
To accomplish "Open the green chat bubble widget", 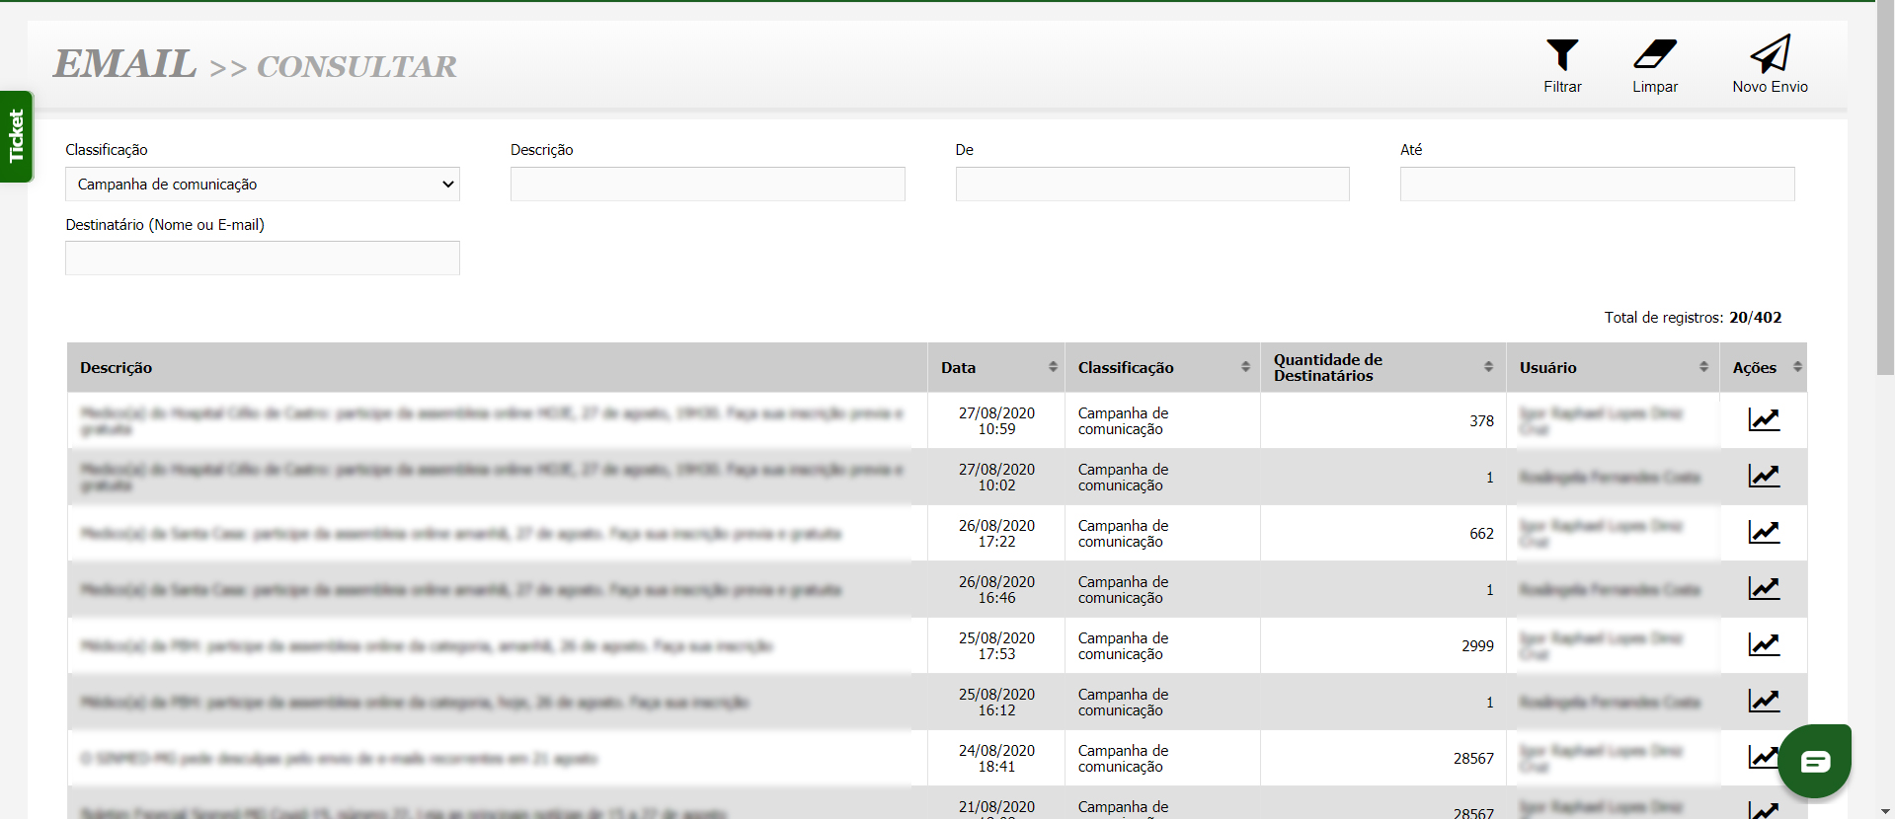I will (1814, 761).
